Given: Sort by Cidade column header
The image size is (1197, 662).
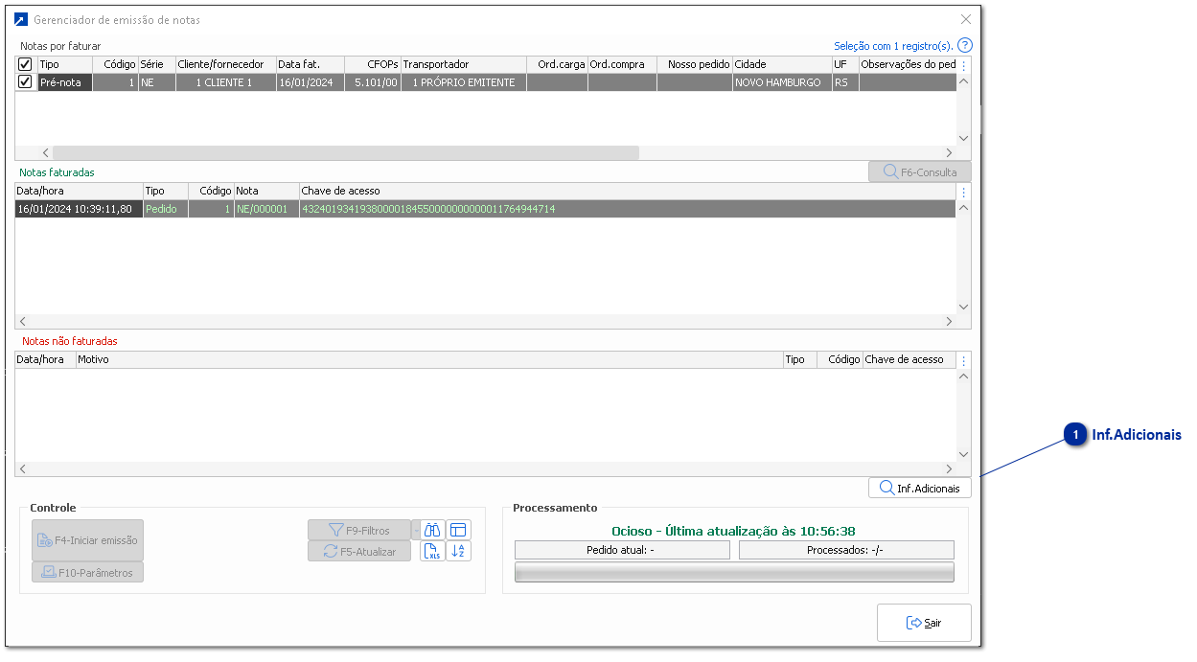Looking at the screenshot, I should pyautogui.click(x=782, y=64).
